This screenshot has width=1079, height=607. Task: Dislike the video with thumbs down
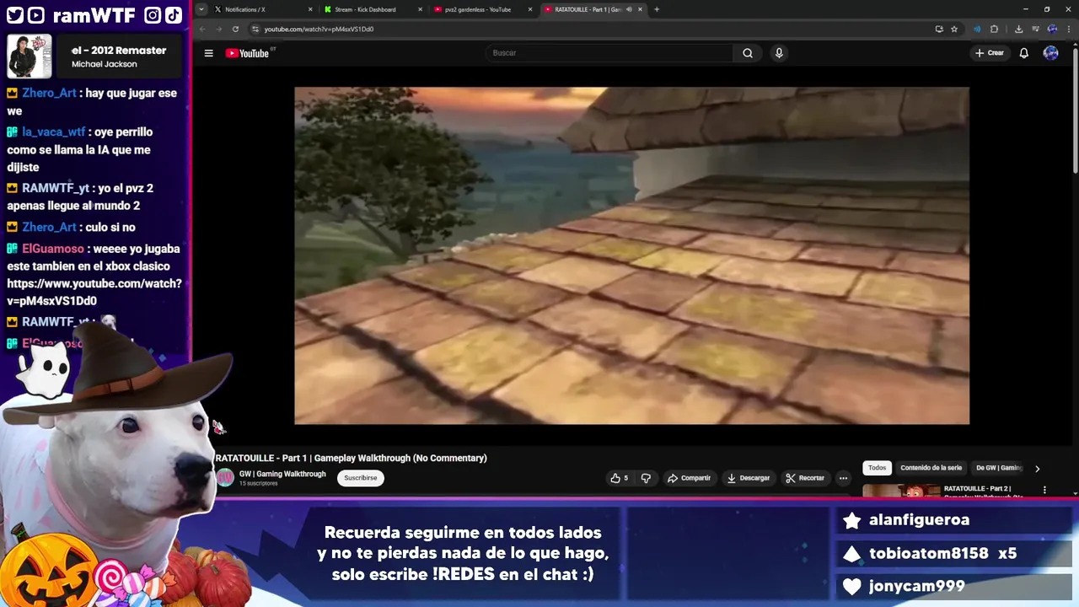point(646,478)
